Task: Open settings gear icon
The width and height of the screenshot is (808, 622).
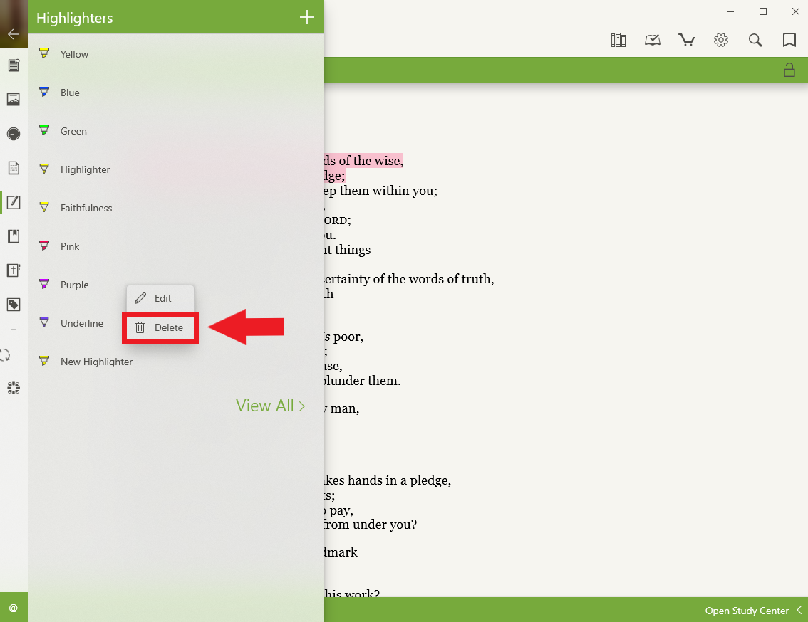Action: [x=721, y=40]
